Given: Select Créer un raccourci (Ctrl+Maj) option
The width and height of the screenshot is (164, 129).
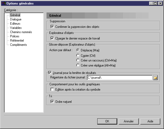Looking at the screenshot, I should point(78,60).
